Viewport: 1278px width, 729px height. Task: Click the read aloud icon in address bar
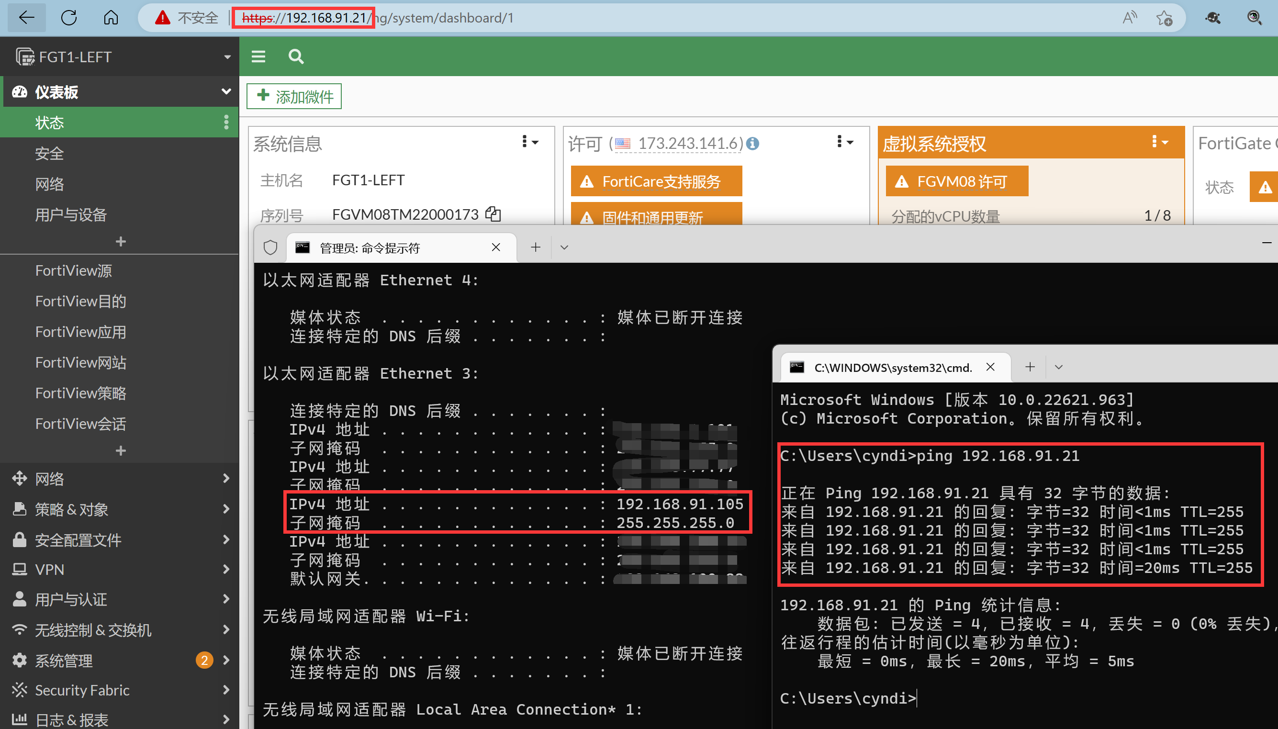pos(1129,18)
